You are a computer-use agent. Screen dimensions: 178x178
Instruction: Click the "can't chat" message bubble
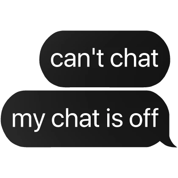[x=105, y=59]
